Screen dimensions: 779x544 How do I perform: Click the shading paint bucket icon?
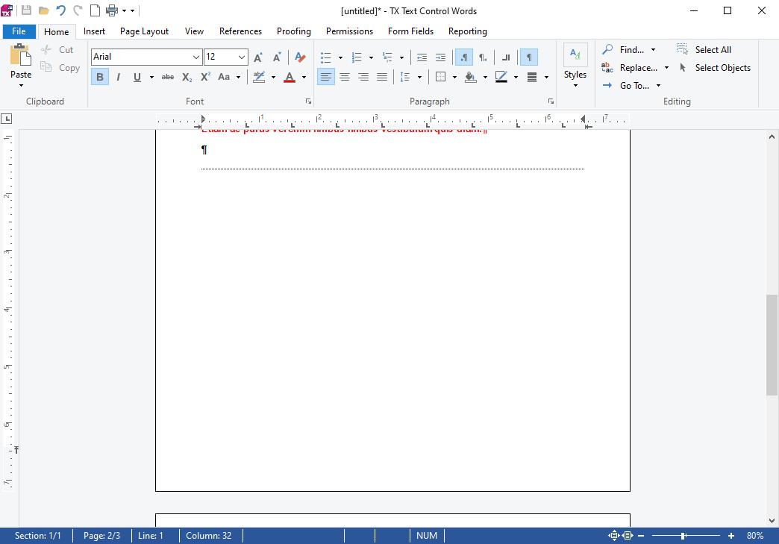(x=471, y=77)
